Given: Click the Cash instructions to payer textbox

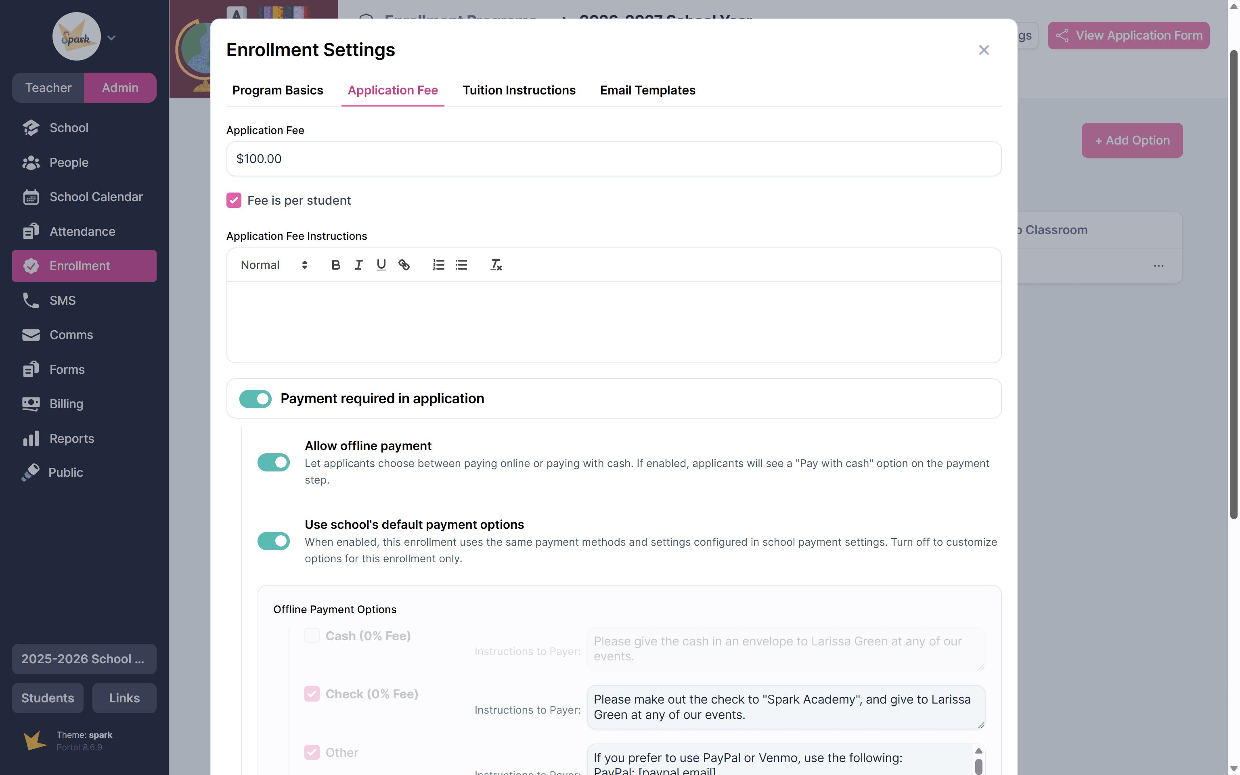Looking at the screenshot, I should point(786,649).
